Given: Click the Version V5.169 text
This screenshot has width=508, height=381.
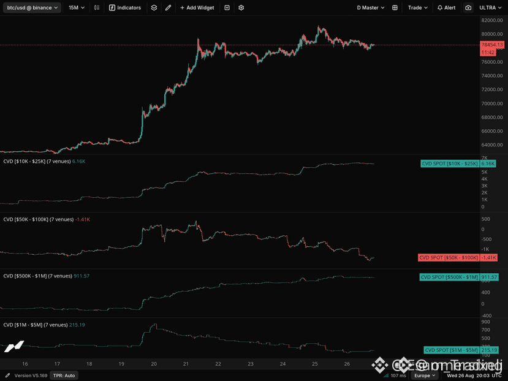Looking at the screenshot, I should [31, 375].
